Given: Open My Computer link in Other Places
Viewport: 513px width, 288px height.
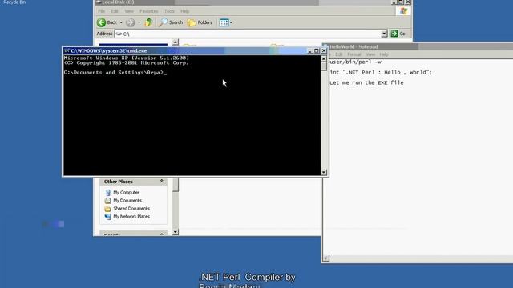Looking at the screenshot, I should click(x=126, y=192).
